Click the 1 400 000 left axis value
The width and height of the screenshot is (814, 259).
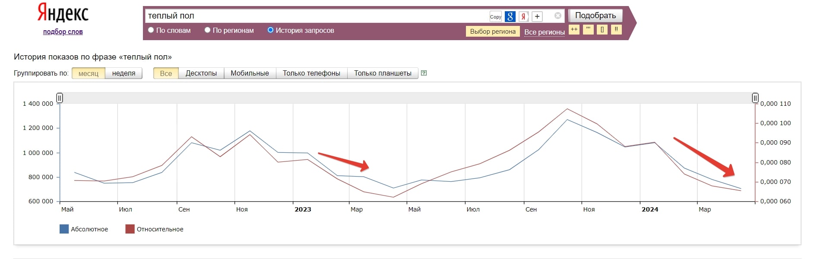38,104
